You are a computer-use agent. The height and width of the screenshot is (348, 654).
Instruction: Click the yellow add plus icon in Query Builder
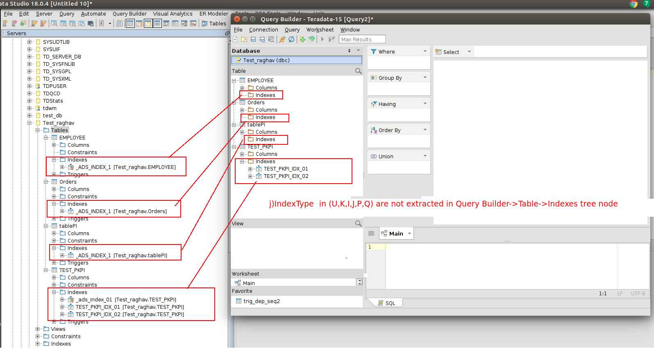tap(302, 39)
